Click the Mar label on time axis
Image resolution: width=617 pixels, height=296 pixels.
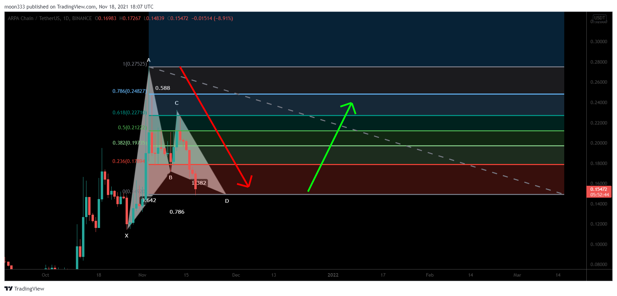517,275
